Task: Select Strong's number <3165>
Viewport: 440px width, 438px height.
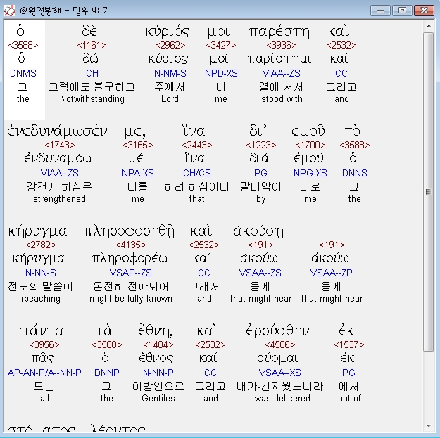Action: 138,145
